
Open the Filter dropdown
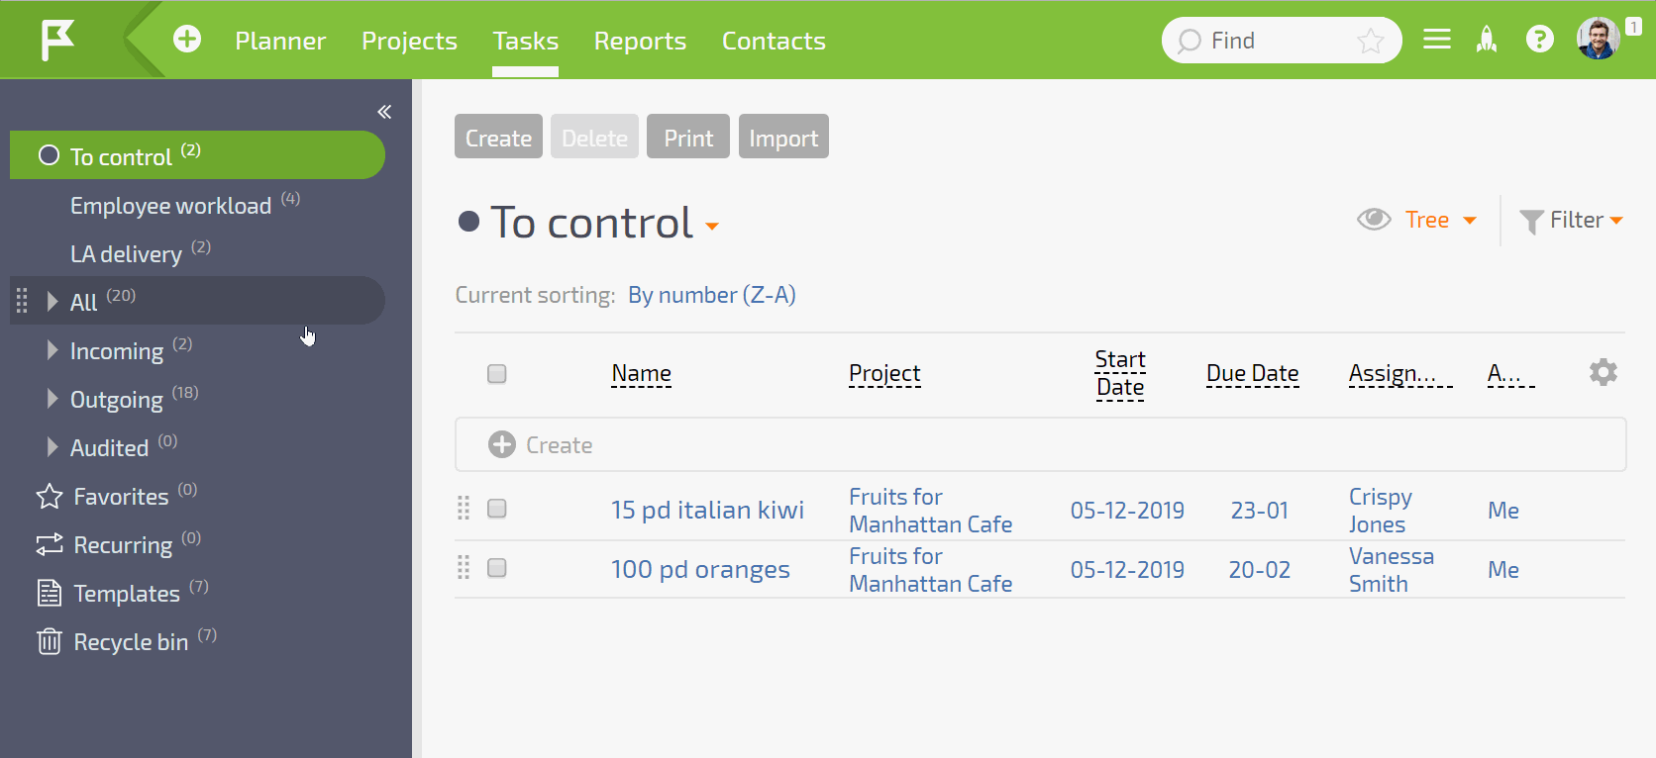pyautogui.click(x=1572, y=220)
